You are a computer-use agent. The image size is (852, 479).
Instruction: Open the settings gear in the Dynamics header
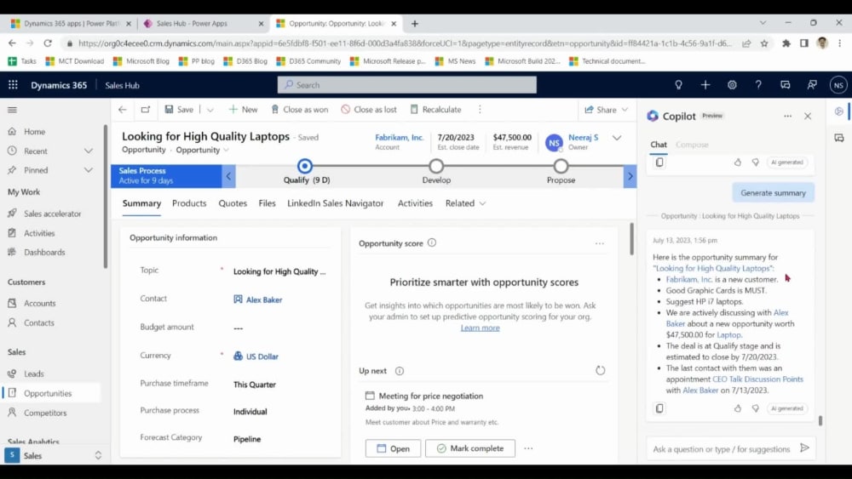coord(732,84)
